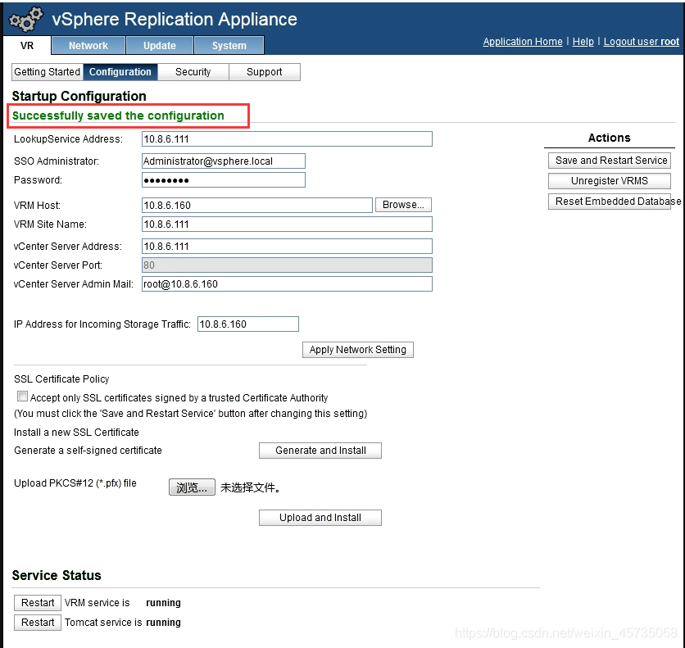This screenshot has width=685, height=648.
Task: Open the Help link
Action: [583, 42]
